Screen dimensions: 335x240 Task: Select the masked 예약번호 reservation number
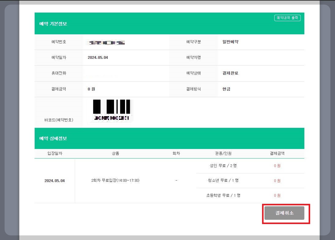(105, 42)
